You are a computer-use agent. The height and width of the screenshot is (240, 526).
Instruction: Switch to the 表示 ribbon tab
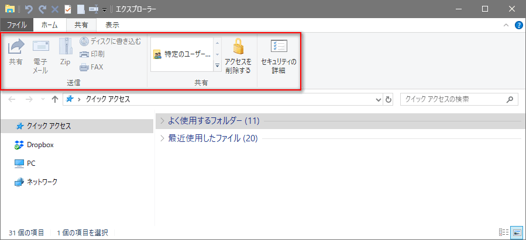point(112,25)
